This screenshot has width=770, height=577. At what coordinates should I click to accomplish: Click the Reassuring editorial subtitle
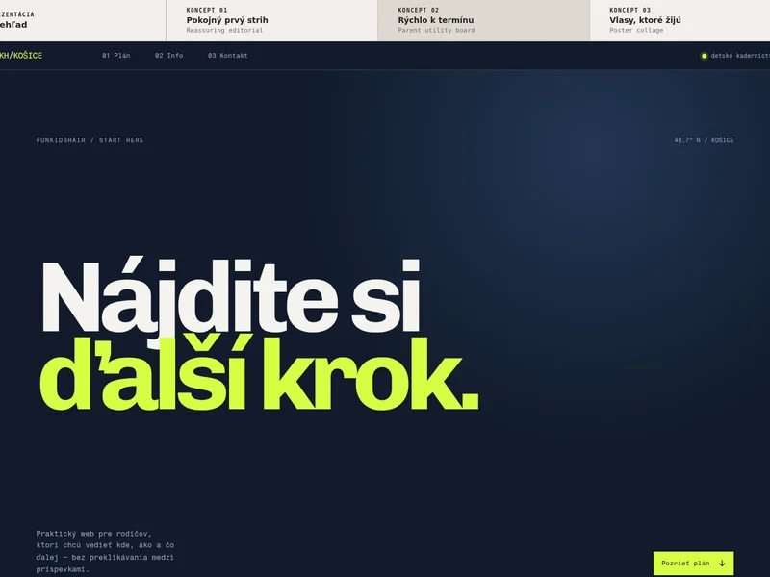tap(224, 31)
